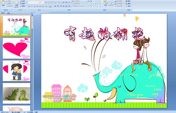Select the Format Painter (格式刷) tool

(8, 6)
